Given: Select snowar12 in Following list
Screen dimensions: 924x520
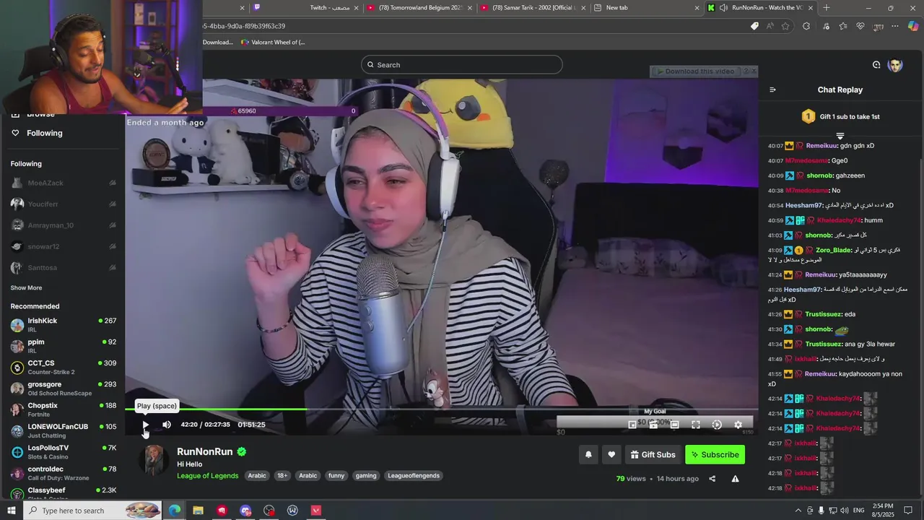Looking at the screenshot, I should tap(63, 246).
